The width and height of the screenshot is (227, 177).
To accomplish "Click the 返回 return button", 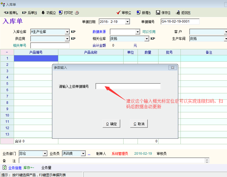I will (183, 13).
